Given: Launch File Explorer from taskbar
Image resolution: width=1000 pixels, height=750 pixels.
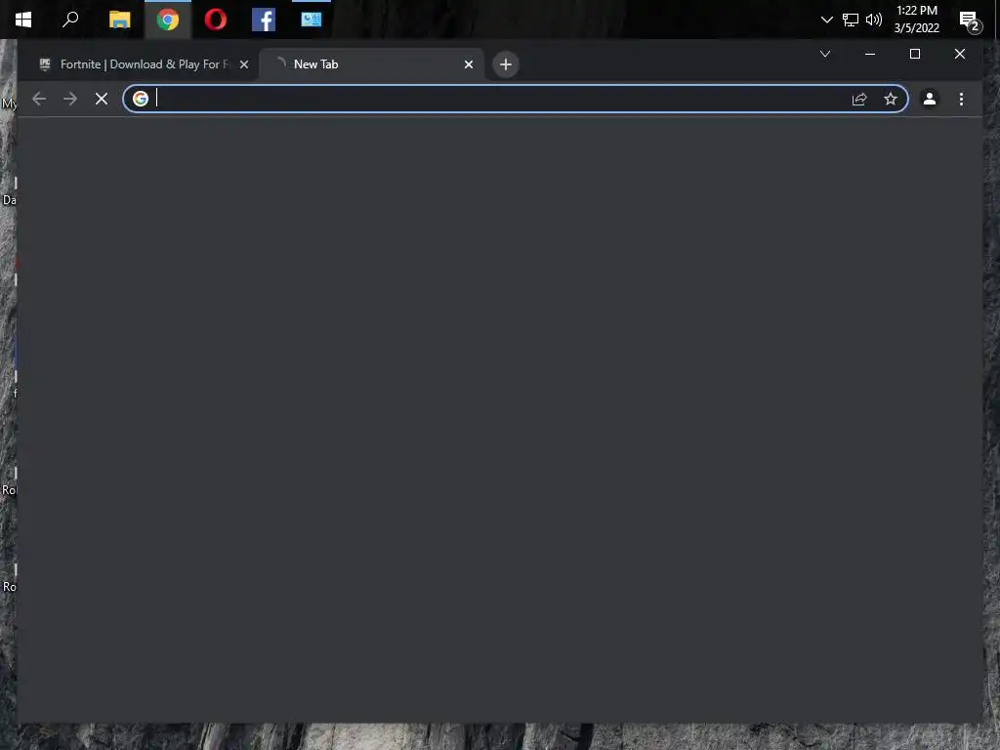Looking at the screenshot, I should (120, 20).
